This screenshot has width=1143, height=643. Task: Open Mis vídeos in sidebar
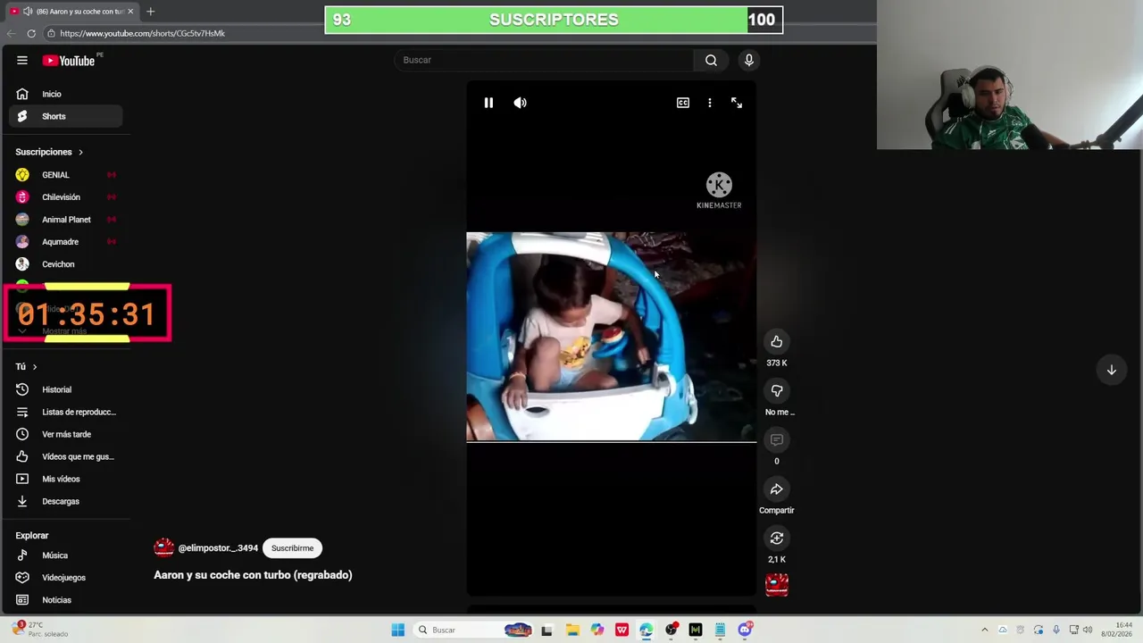click(x=66, y=479)
